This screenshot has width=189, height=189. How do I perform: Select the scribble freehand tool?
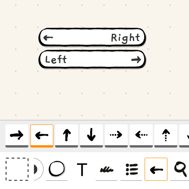click(107, 169)
